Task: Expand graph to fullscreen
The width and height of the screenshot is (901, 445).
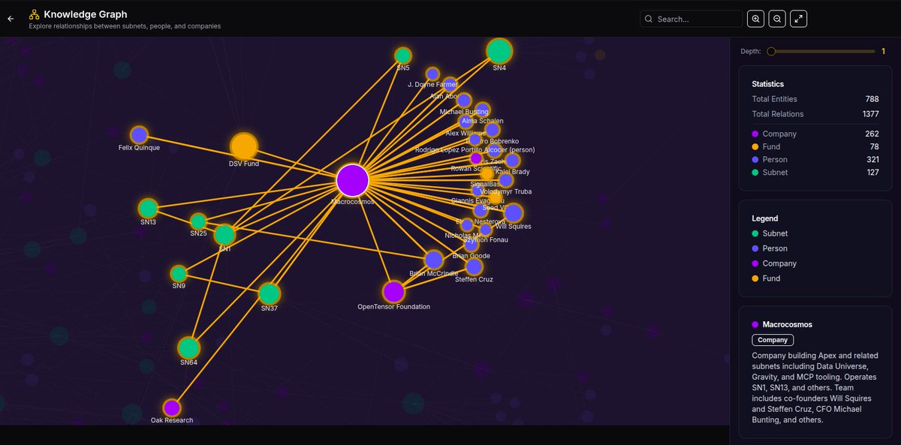Action: 799,19
